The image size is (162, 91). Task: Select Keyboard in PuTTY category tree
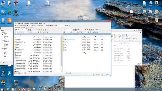click(x=6, y=36)
